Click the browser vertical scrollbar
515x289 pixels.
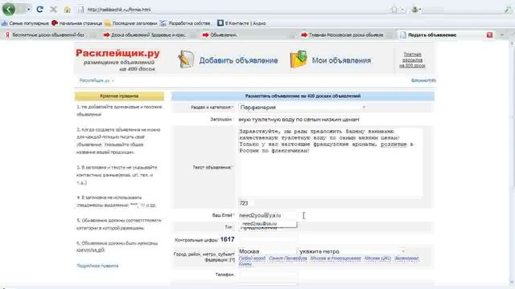[x=512, y=162]
